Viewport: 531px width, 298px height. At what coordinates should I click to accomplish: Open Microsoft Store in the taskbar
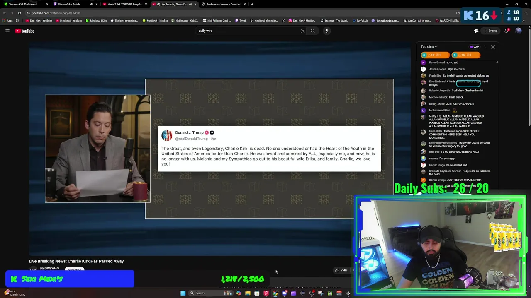click(257, 293)
